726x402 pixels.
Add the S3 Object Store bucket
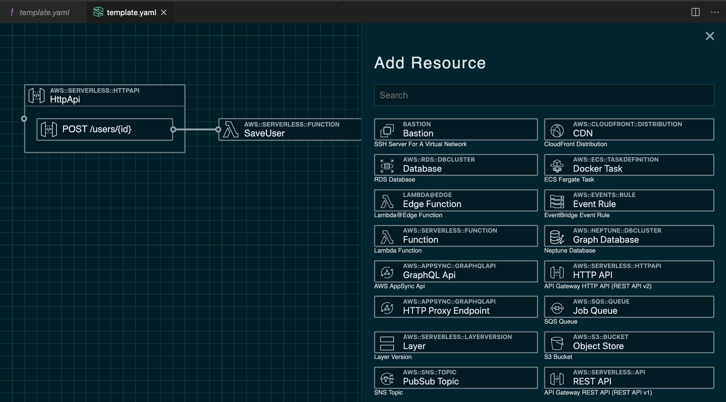tap(628, 342)
